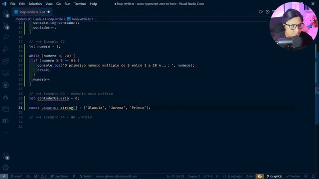Click the Prettier status item
Viewport: 319px width, 179px height.
pos(293,177)
